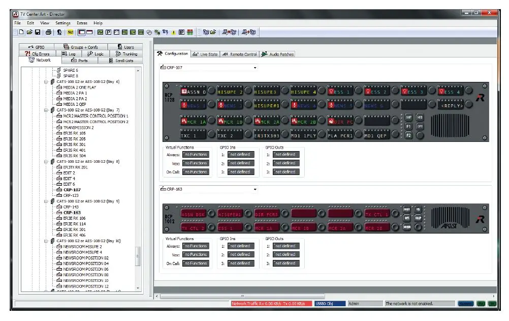Click the PT toolbar icon
Image resolution: width=509 pixels, height=321 pixels.
coord(116,32)
